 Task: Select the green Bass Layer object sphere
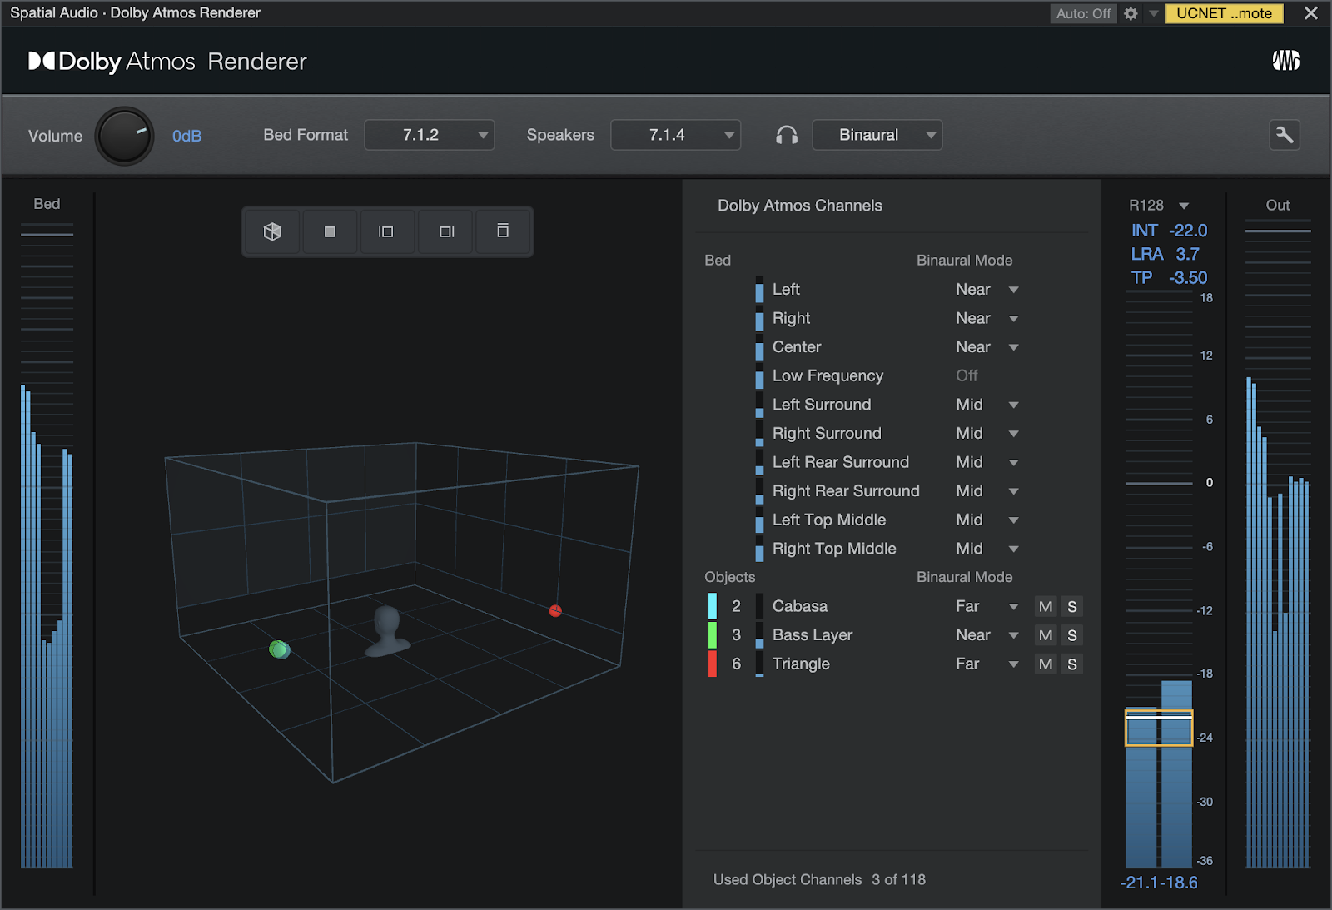pyautogui.click(x=279, y=649)
